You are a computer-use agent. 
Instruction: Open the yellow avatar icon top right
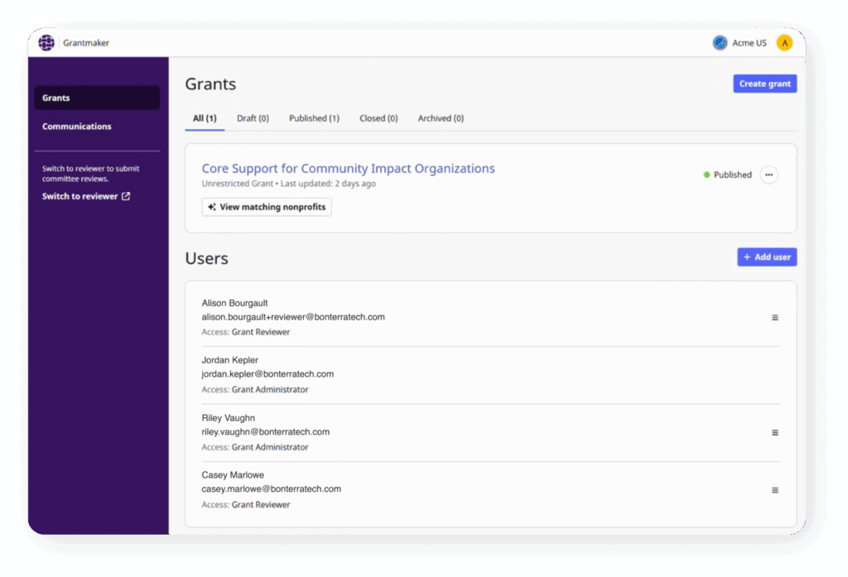pyautogui.click(x=784, y=42)
